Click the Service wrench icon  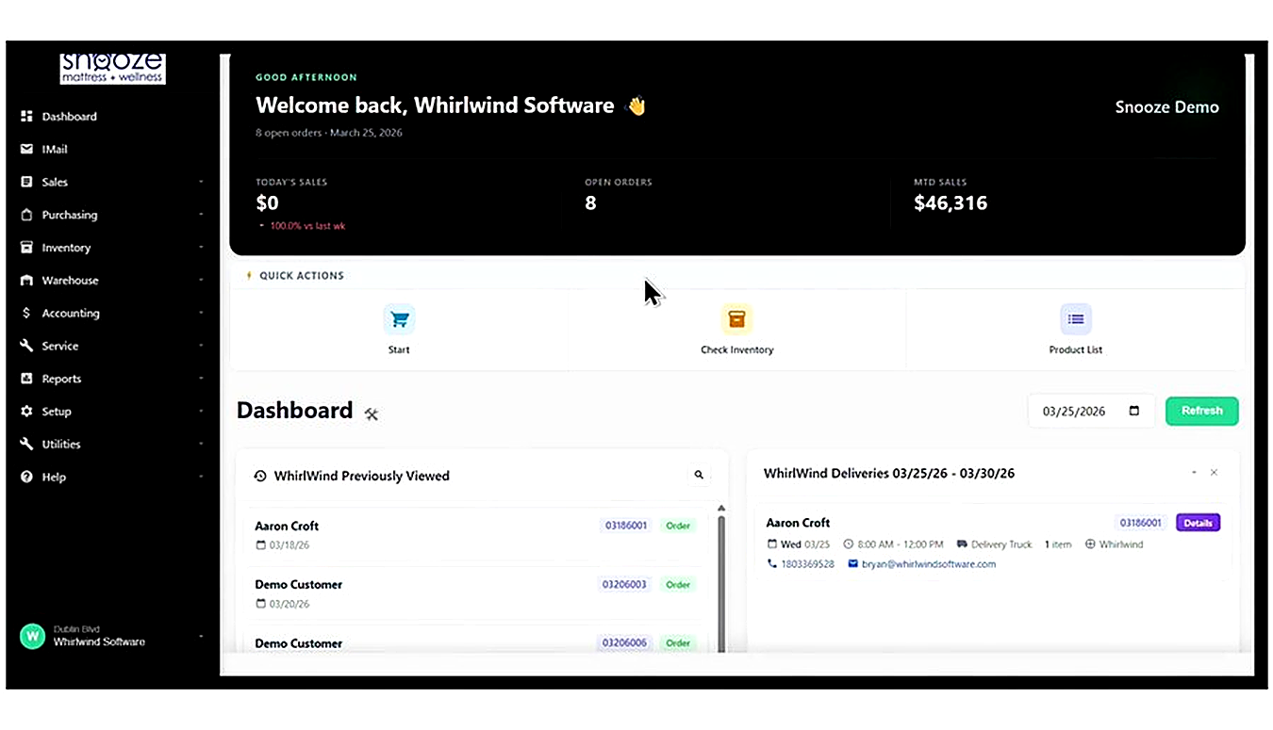point(26,346)
